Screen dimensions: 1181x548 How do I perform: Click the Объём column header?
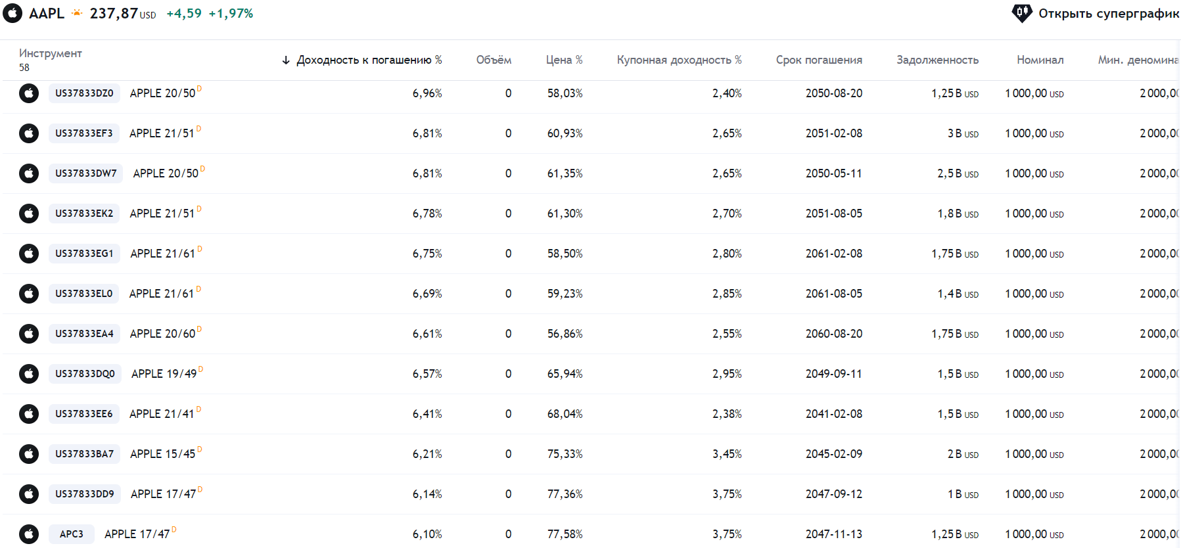(494, 60)
